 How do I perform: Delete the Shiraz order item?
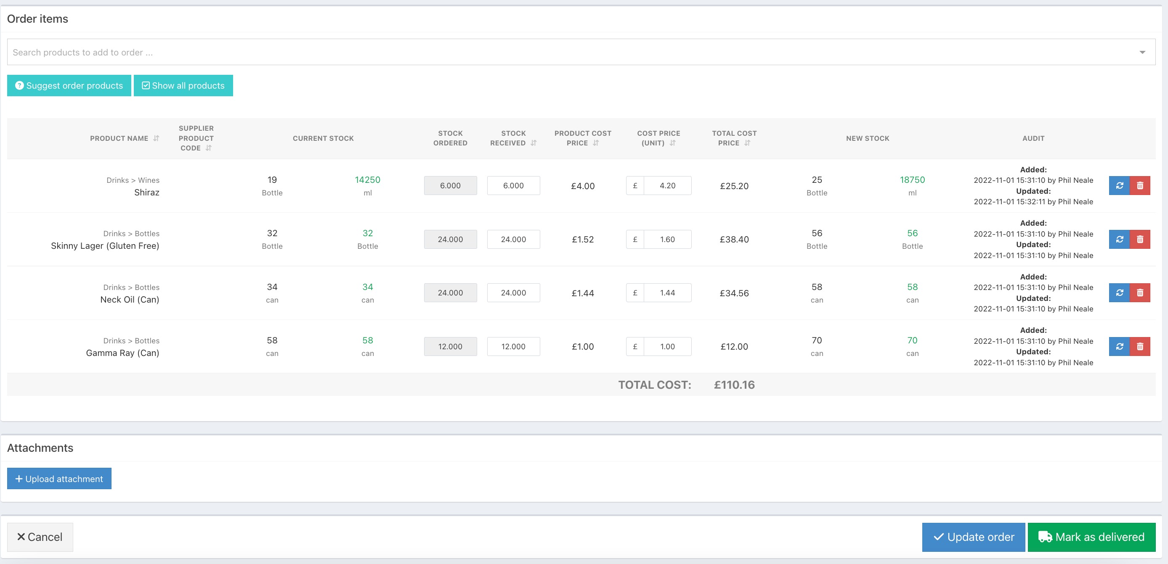coord(1140,186)
